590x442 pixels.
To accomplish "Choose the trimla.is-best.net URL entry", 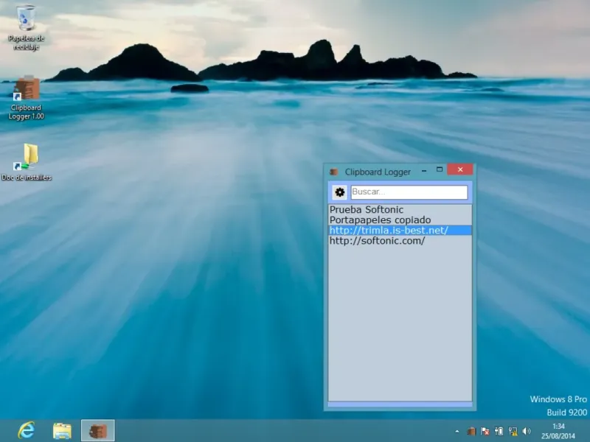I will 389,231.
